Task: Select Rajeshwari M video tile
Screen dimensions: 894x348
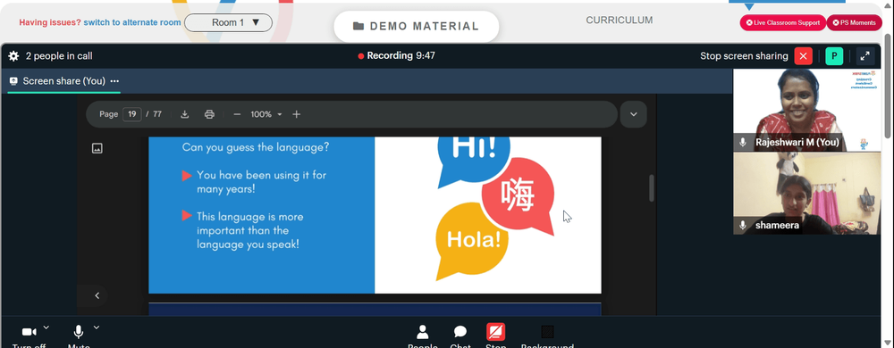Action: point(806,110)
